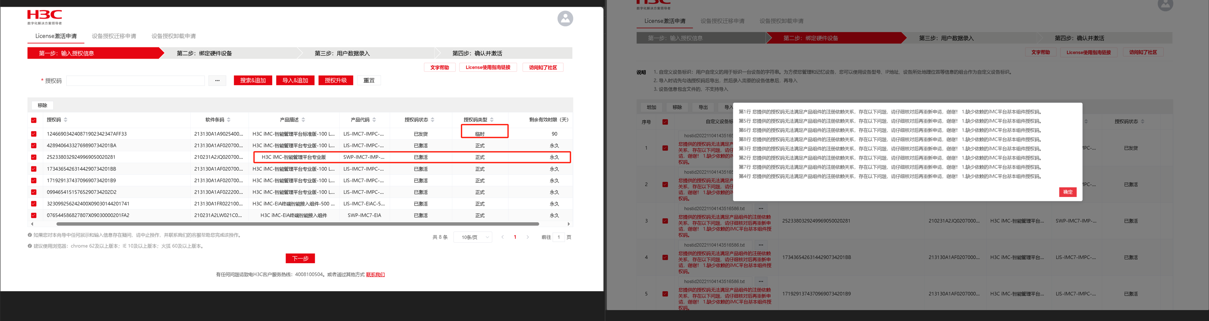Screen dimensions: 1209x321
Task: Click the 搜索&追加 button
Action: click(x=253, y=80)
